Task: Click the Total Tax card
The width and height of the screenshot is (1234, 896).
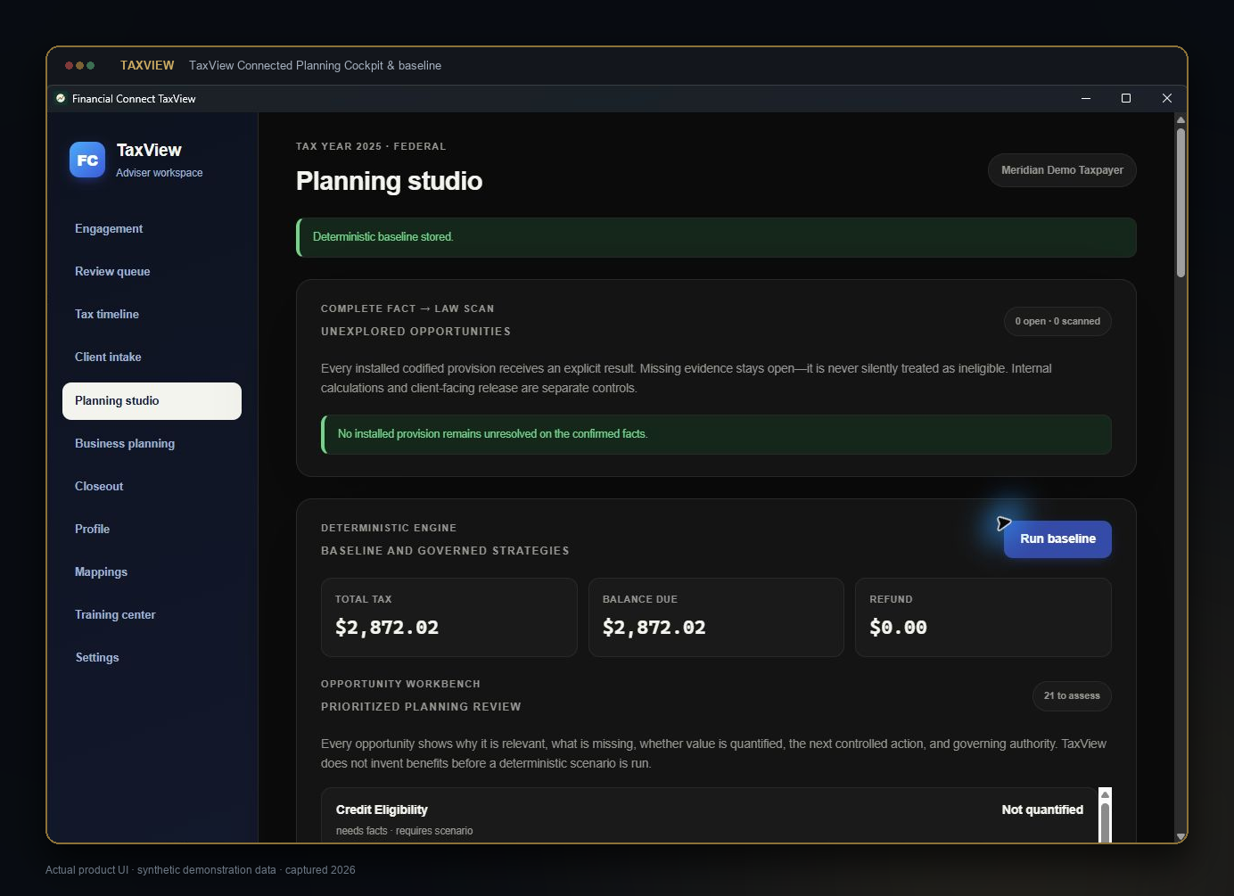Action: coord(449,618)
